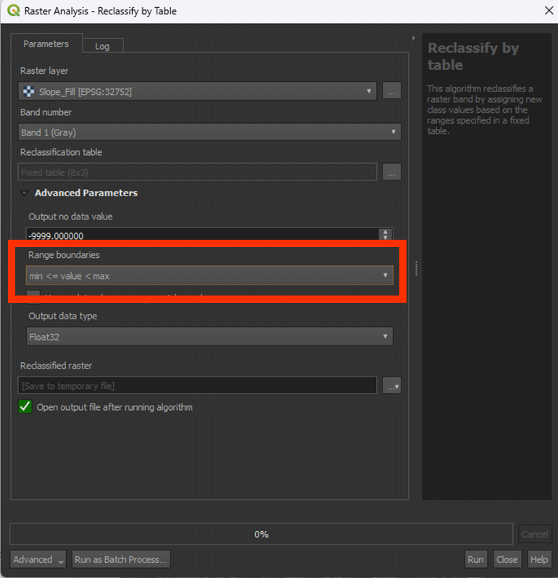Click the 0% progress bar
Viewport: 558px width, 578px height.
pos(261,535)
